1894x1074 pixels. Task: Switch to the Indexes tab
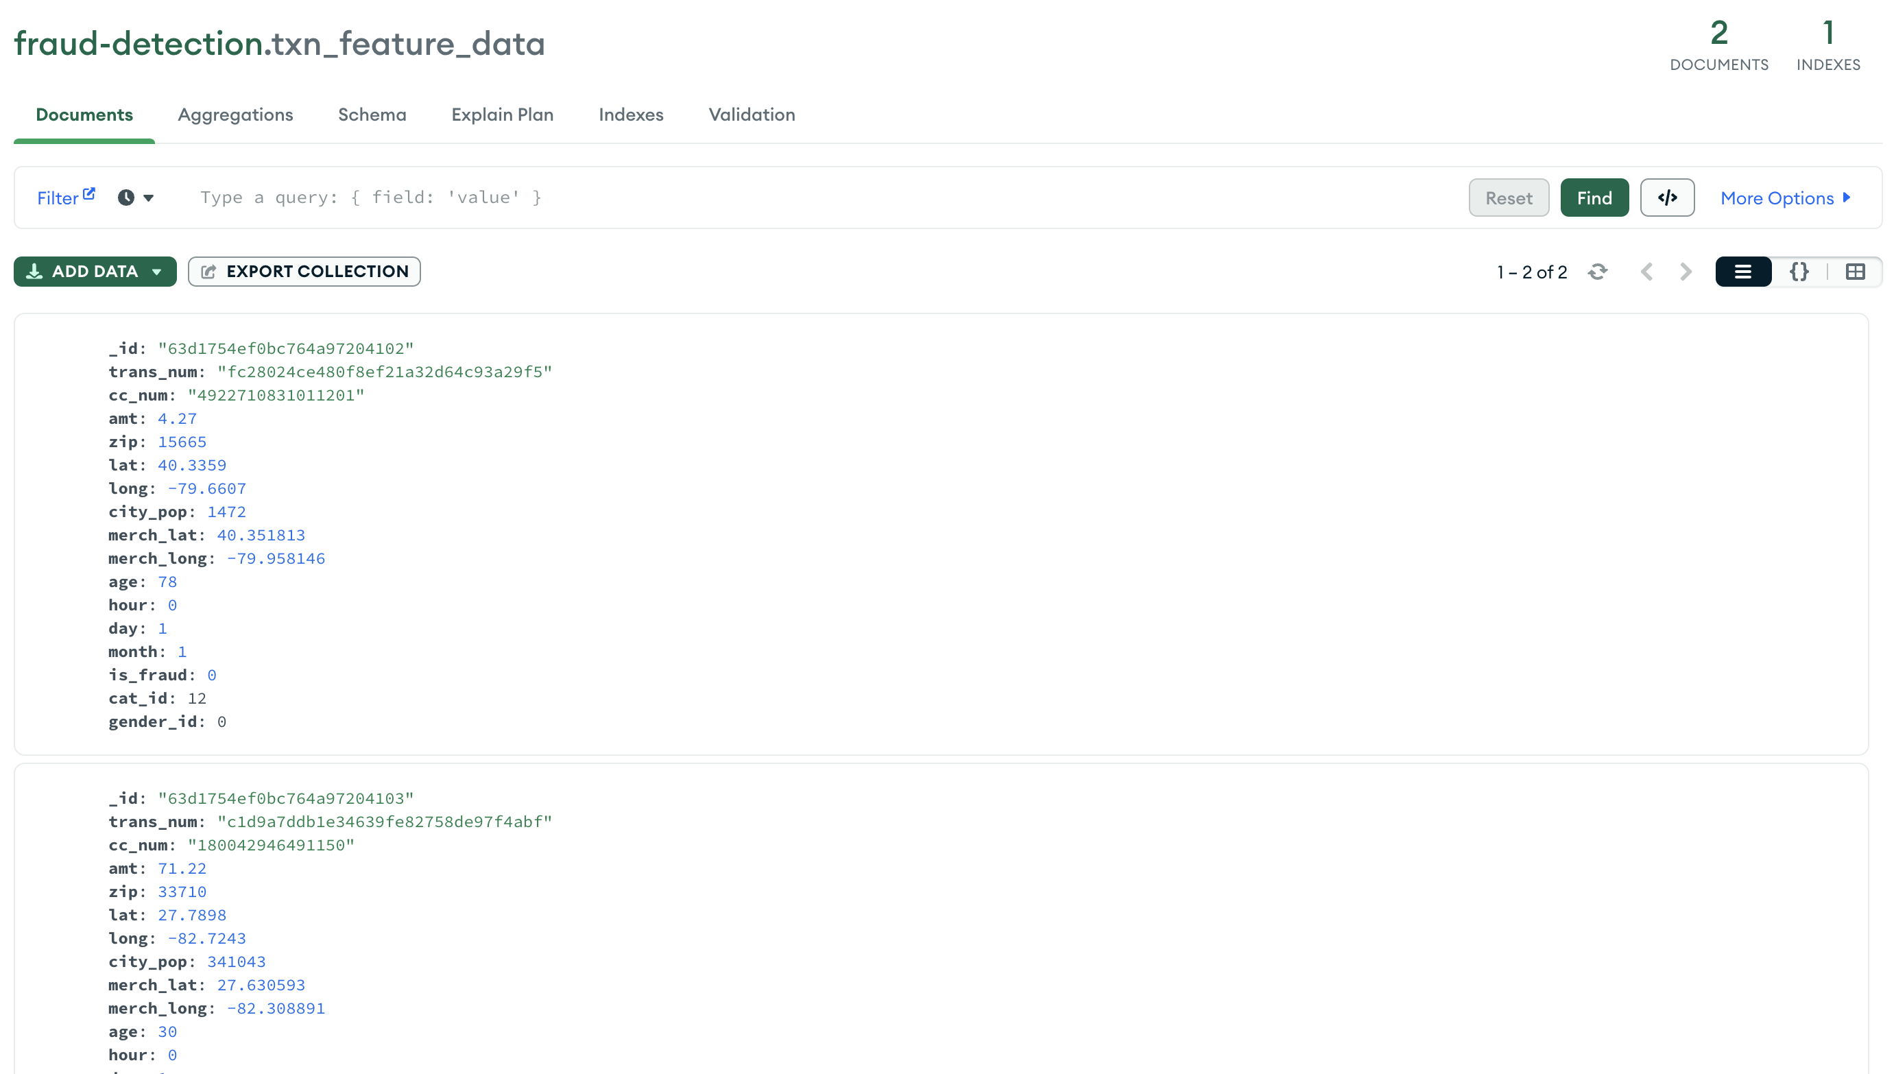631,115
